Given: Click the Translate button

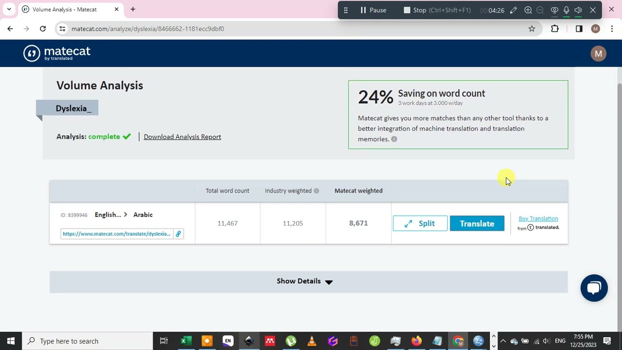Looking at the screenshot, I should [477, 224].
